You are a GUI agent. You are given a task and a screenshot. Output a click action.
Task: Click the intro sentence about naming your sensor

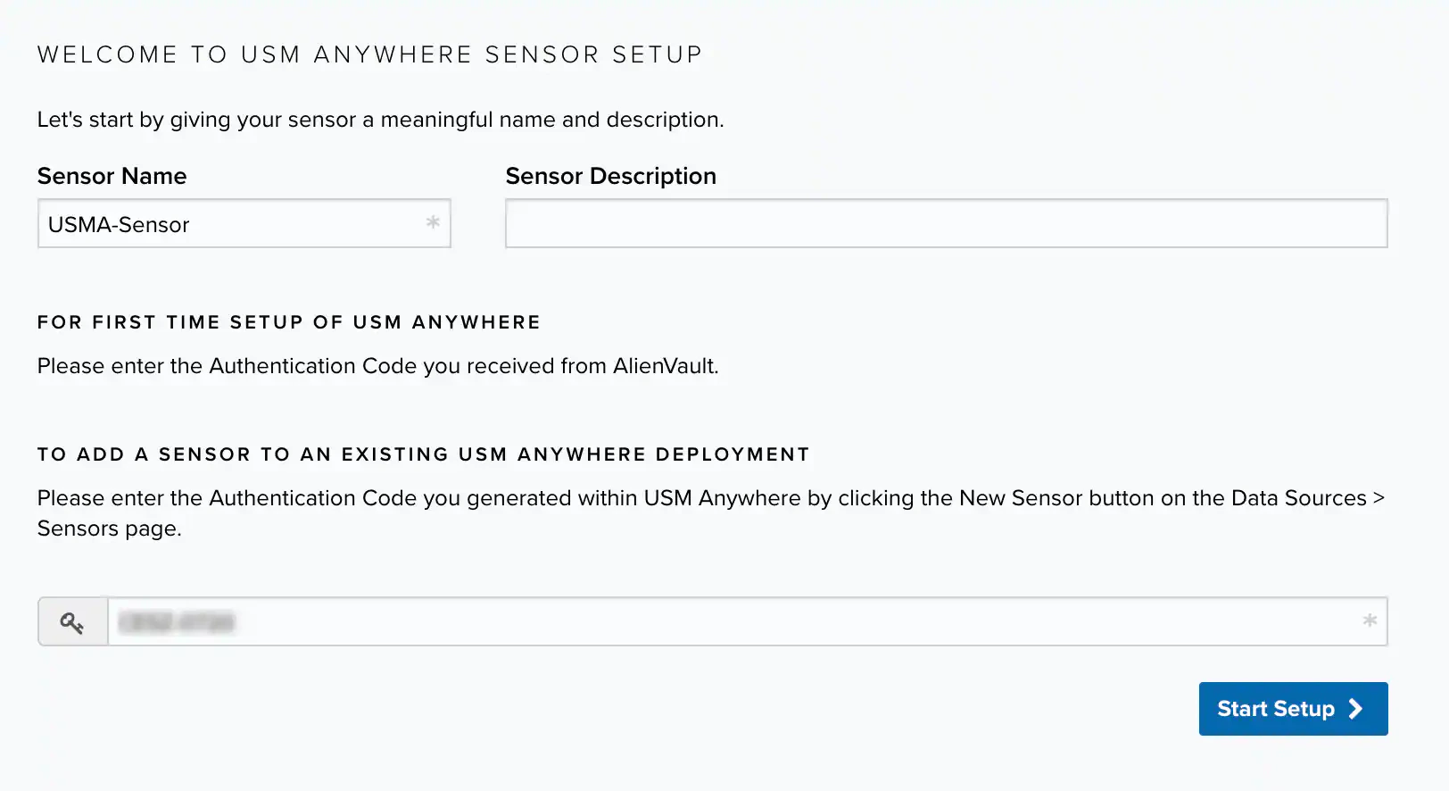pyautogui.click(x=380, y=120)
